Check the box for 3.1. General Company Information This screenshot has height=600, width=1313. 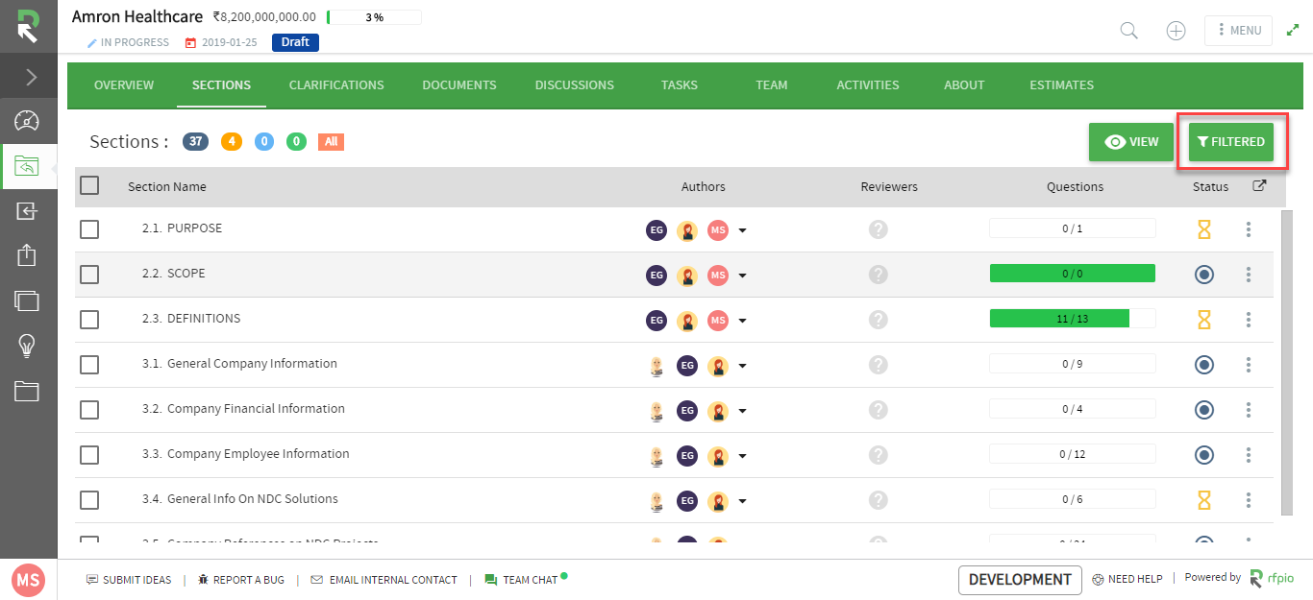click(x=89, y=365)
